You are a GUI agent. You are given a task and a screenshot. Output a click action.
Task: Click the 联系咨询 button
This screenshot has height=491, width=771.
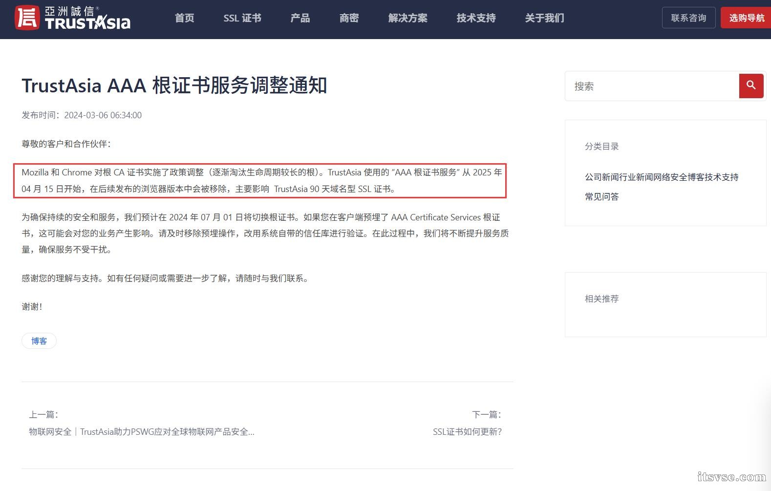[x=688, y=18]
